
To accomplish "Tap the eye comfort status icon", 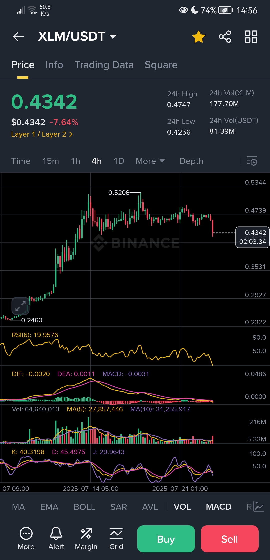I will (184, 10).
